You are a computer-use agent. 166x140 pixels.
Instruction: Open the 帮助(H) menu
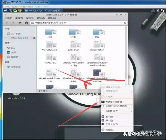(x=52, y=18)
